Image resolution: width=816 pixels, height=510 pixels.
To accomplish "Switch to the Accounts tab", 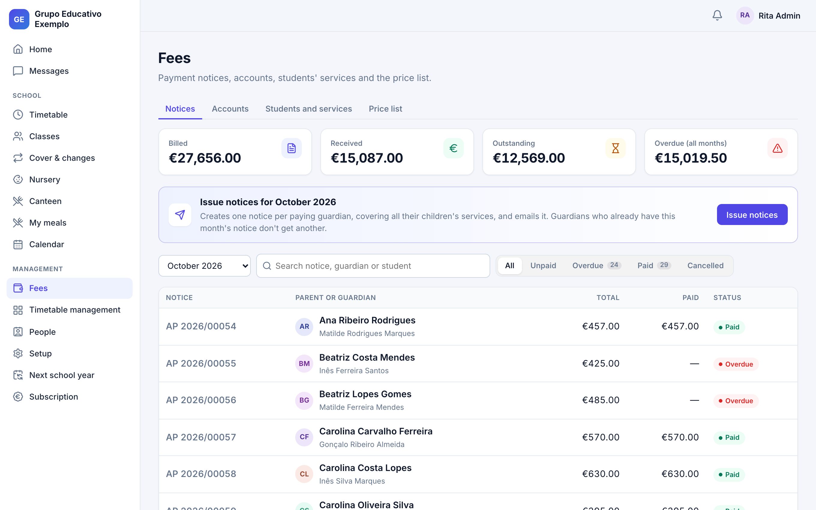I will (x=230, y=109).
